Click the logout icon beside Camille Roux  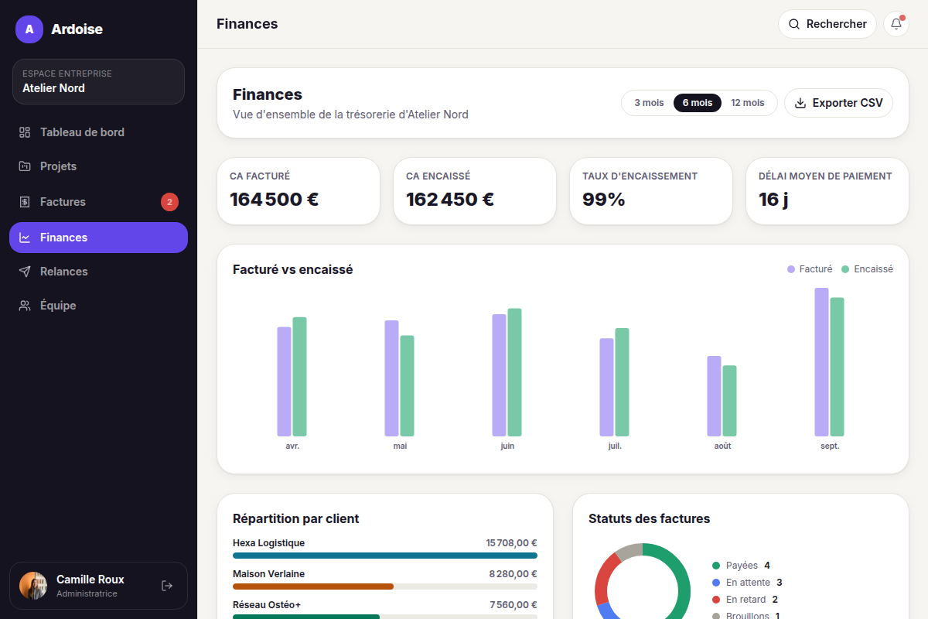coord(167,586)
